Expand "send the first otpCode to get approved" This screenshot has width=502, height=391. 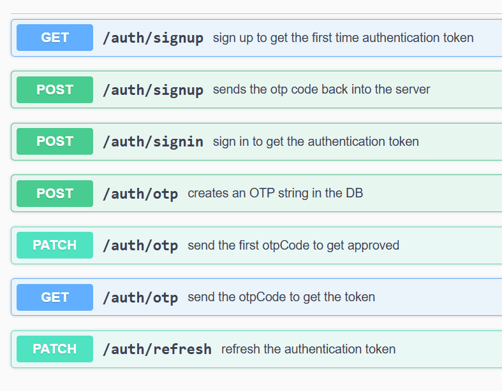tap(293, 245)
